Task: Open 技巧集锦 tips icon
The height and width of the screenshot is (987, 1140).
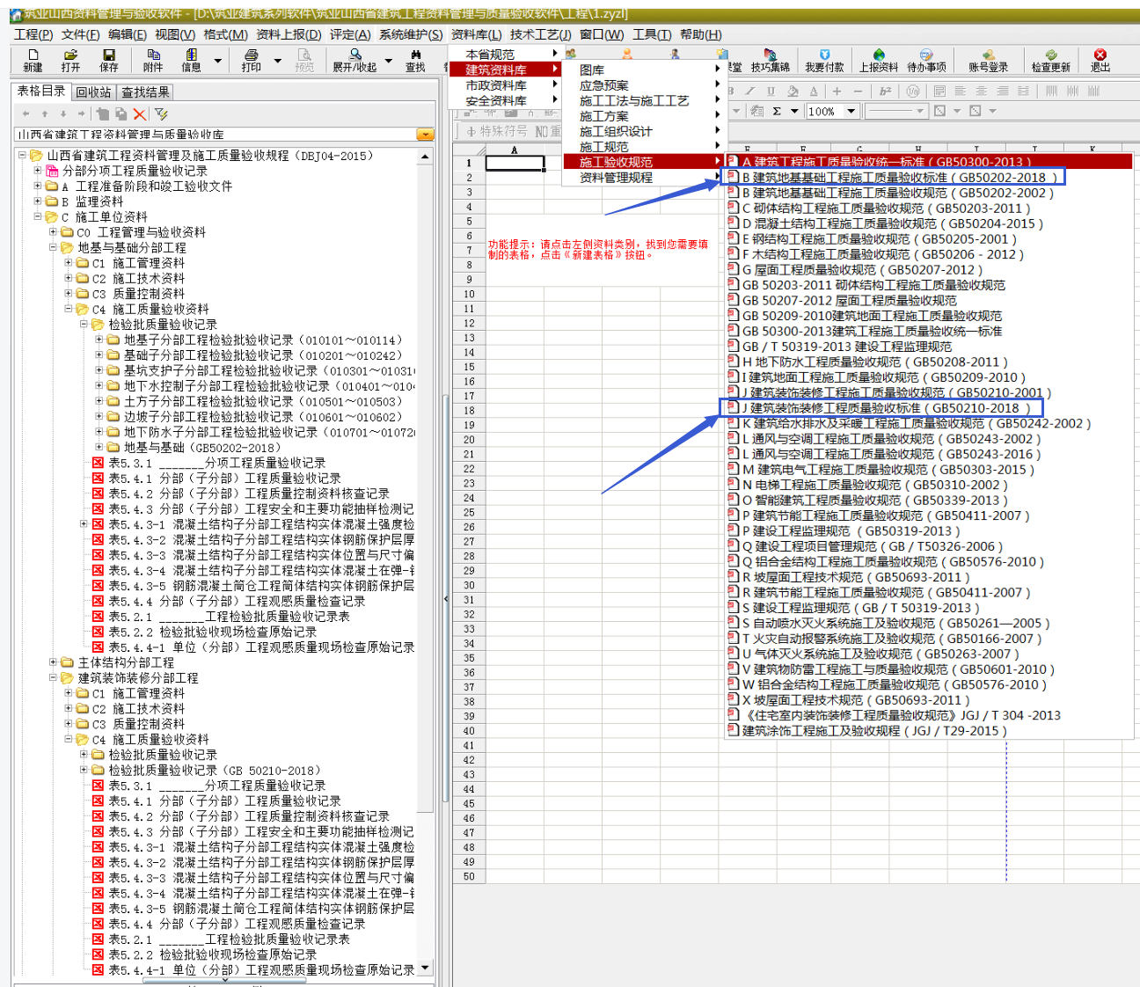Action: pyautogui.click(x=771, y=60)
